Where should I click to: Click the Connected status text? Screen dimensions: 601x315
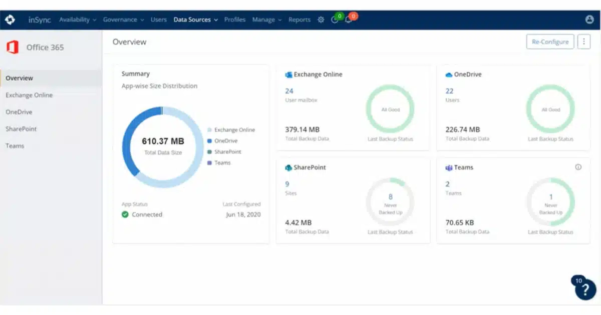pyautogui.click(x=147, y=214)
